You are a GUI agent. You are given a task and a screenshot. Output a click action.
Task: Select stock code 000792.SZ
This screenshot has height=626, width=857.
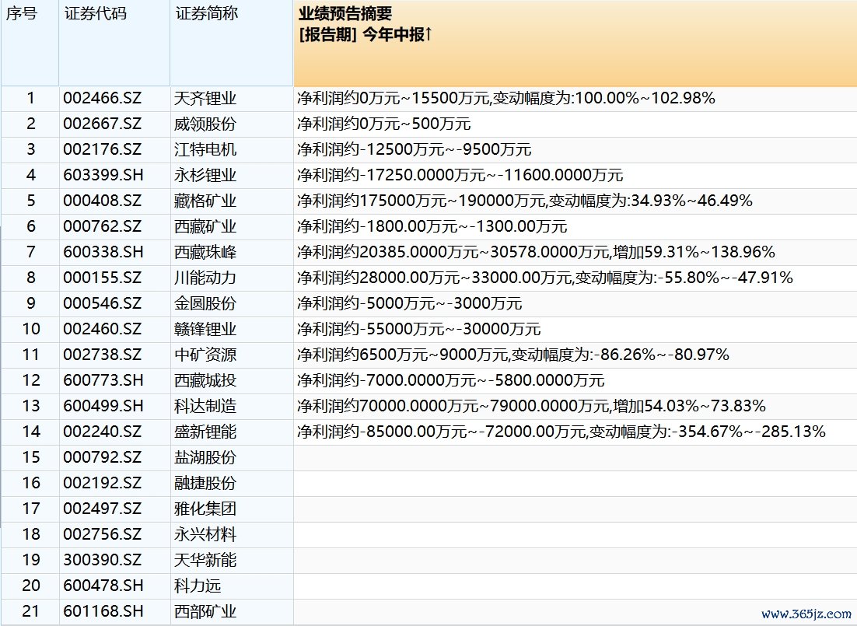pos(102,457)
